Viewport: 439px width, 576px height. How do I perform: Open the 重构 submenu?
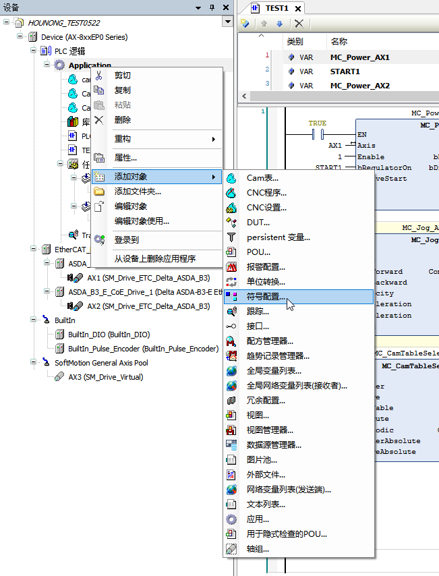(123, 139)
